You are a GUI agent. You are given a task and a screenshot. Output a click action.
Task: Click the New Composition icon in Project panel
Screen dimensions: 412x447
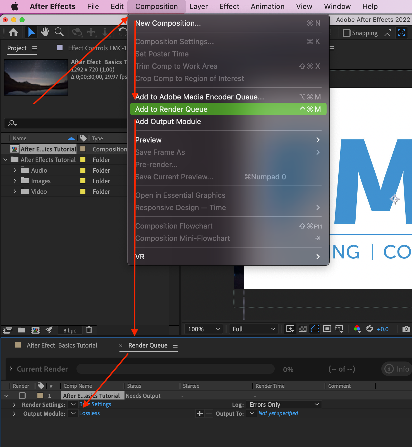35,330
